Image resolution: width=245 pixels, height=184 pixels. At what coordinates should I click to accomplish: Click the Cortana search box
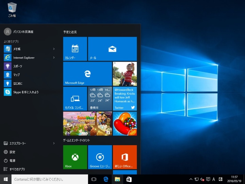[49, 179]
